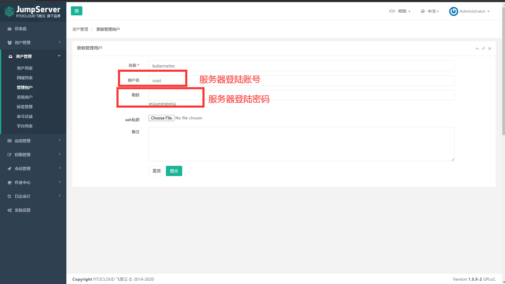Click the wrench settings icon in panel header
The width and height of the screenshot is (505, 284).
[484, 49]
